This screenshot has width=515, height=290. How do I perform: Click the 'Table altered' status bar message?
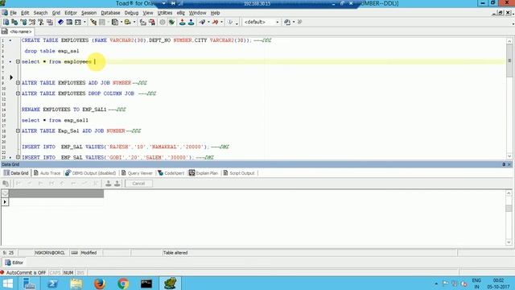(x=175, y=252)
